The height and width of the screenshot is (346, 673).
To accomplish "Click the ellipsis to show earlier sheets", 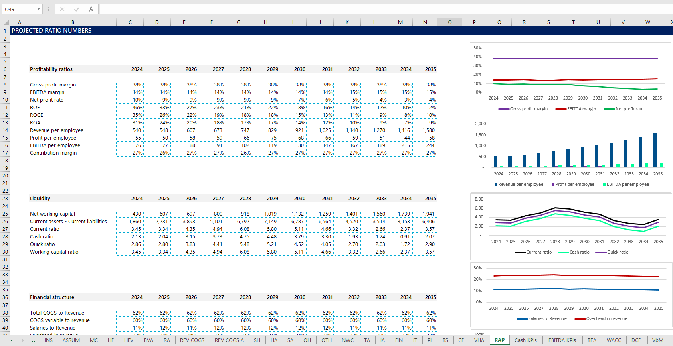I will pos(34,340).
